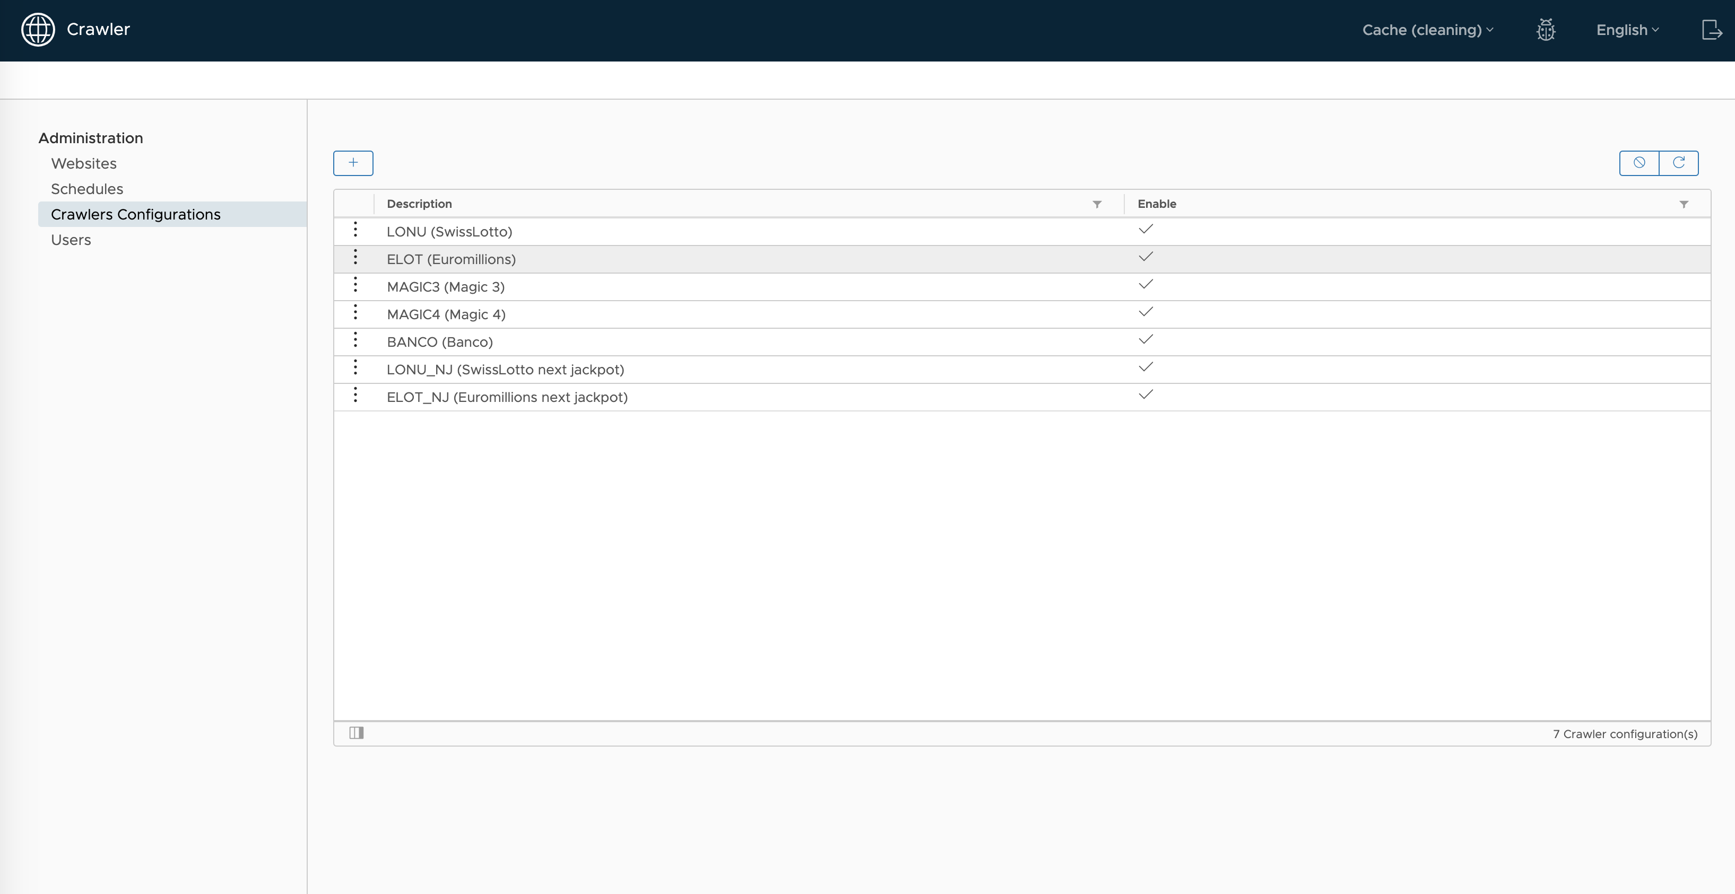Click the refresh icon above the table
This screenshot has width=1735, height=894.
pos(1678,163)
